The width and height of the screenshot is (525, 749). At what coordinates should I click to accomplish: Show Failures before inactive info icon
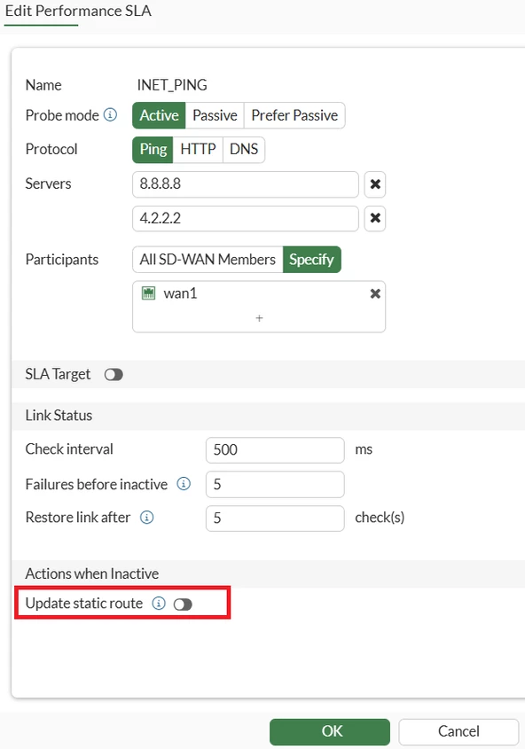(184, 484)
